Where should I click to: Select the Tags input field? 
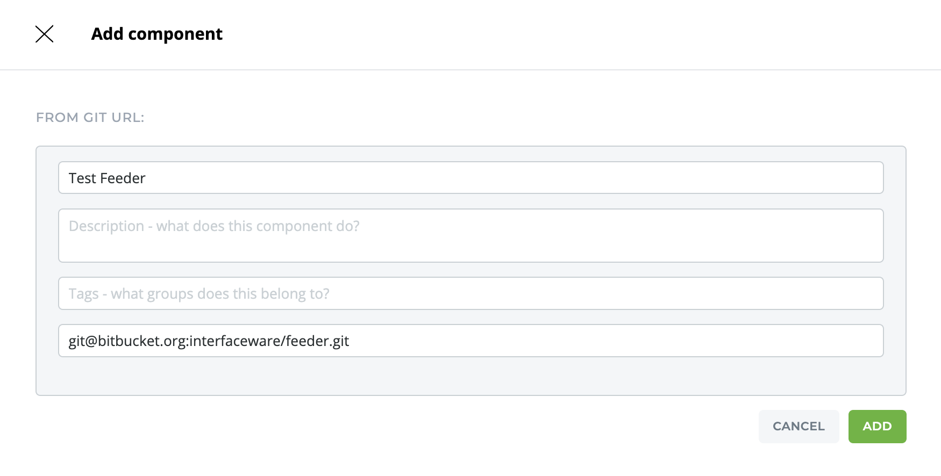470,293
